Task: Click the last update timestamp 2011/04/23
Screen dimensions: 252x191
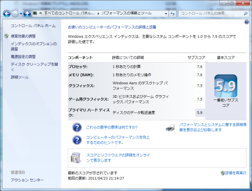Action: tap(106, 178)
